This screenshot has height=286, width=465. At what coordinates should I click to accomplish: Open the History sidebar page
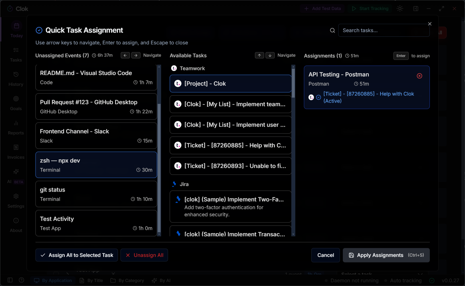point(16,79)
